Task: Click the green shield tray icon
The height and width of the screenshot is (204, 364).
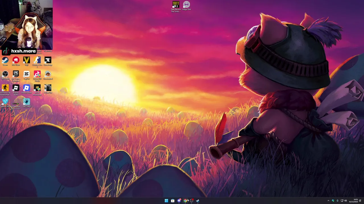Action: 333,201
